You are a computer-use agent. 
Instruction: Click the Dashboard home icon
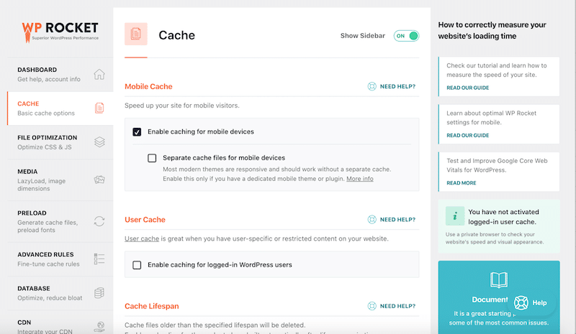click(99, 75)
